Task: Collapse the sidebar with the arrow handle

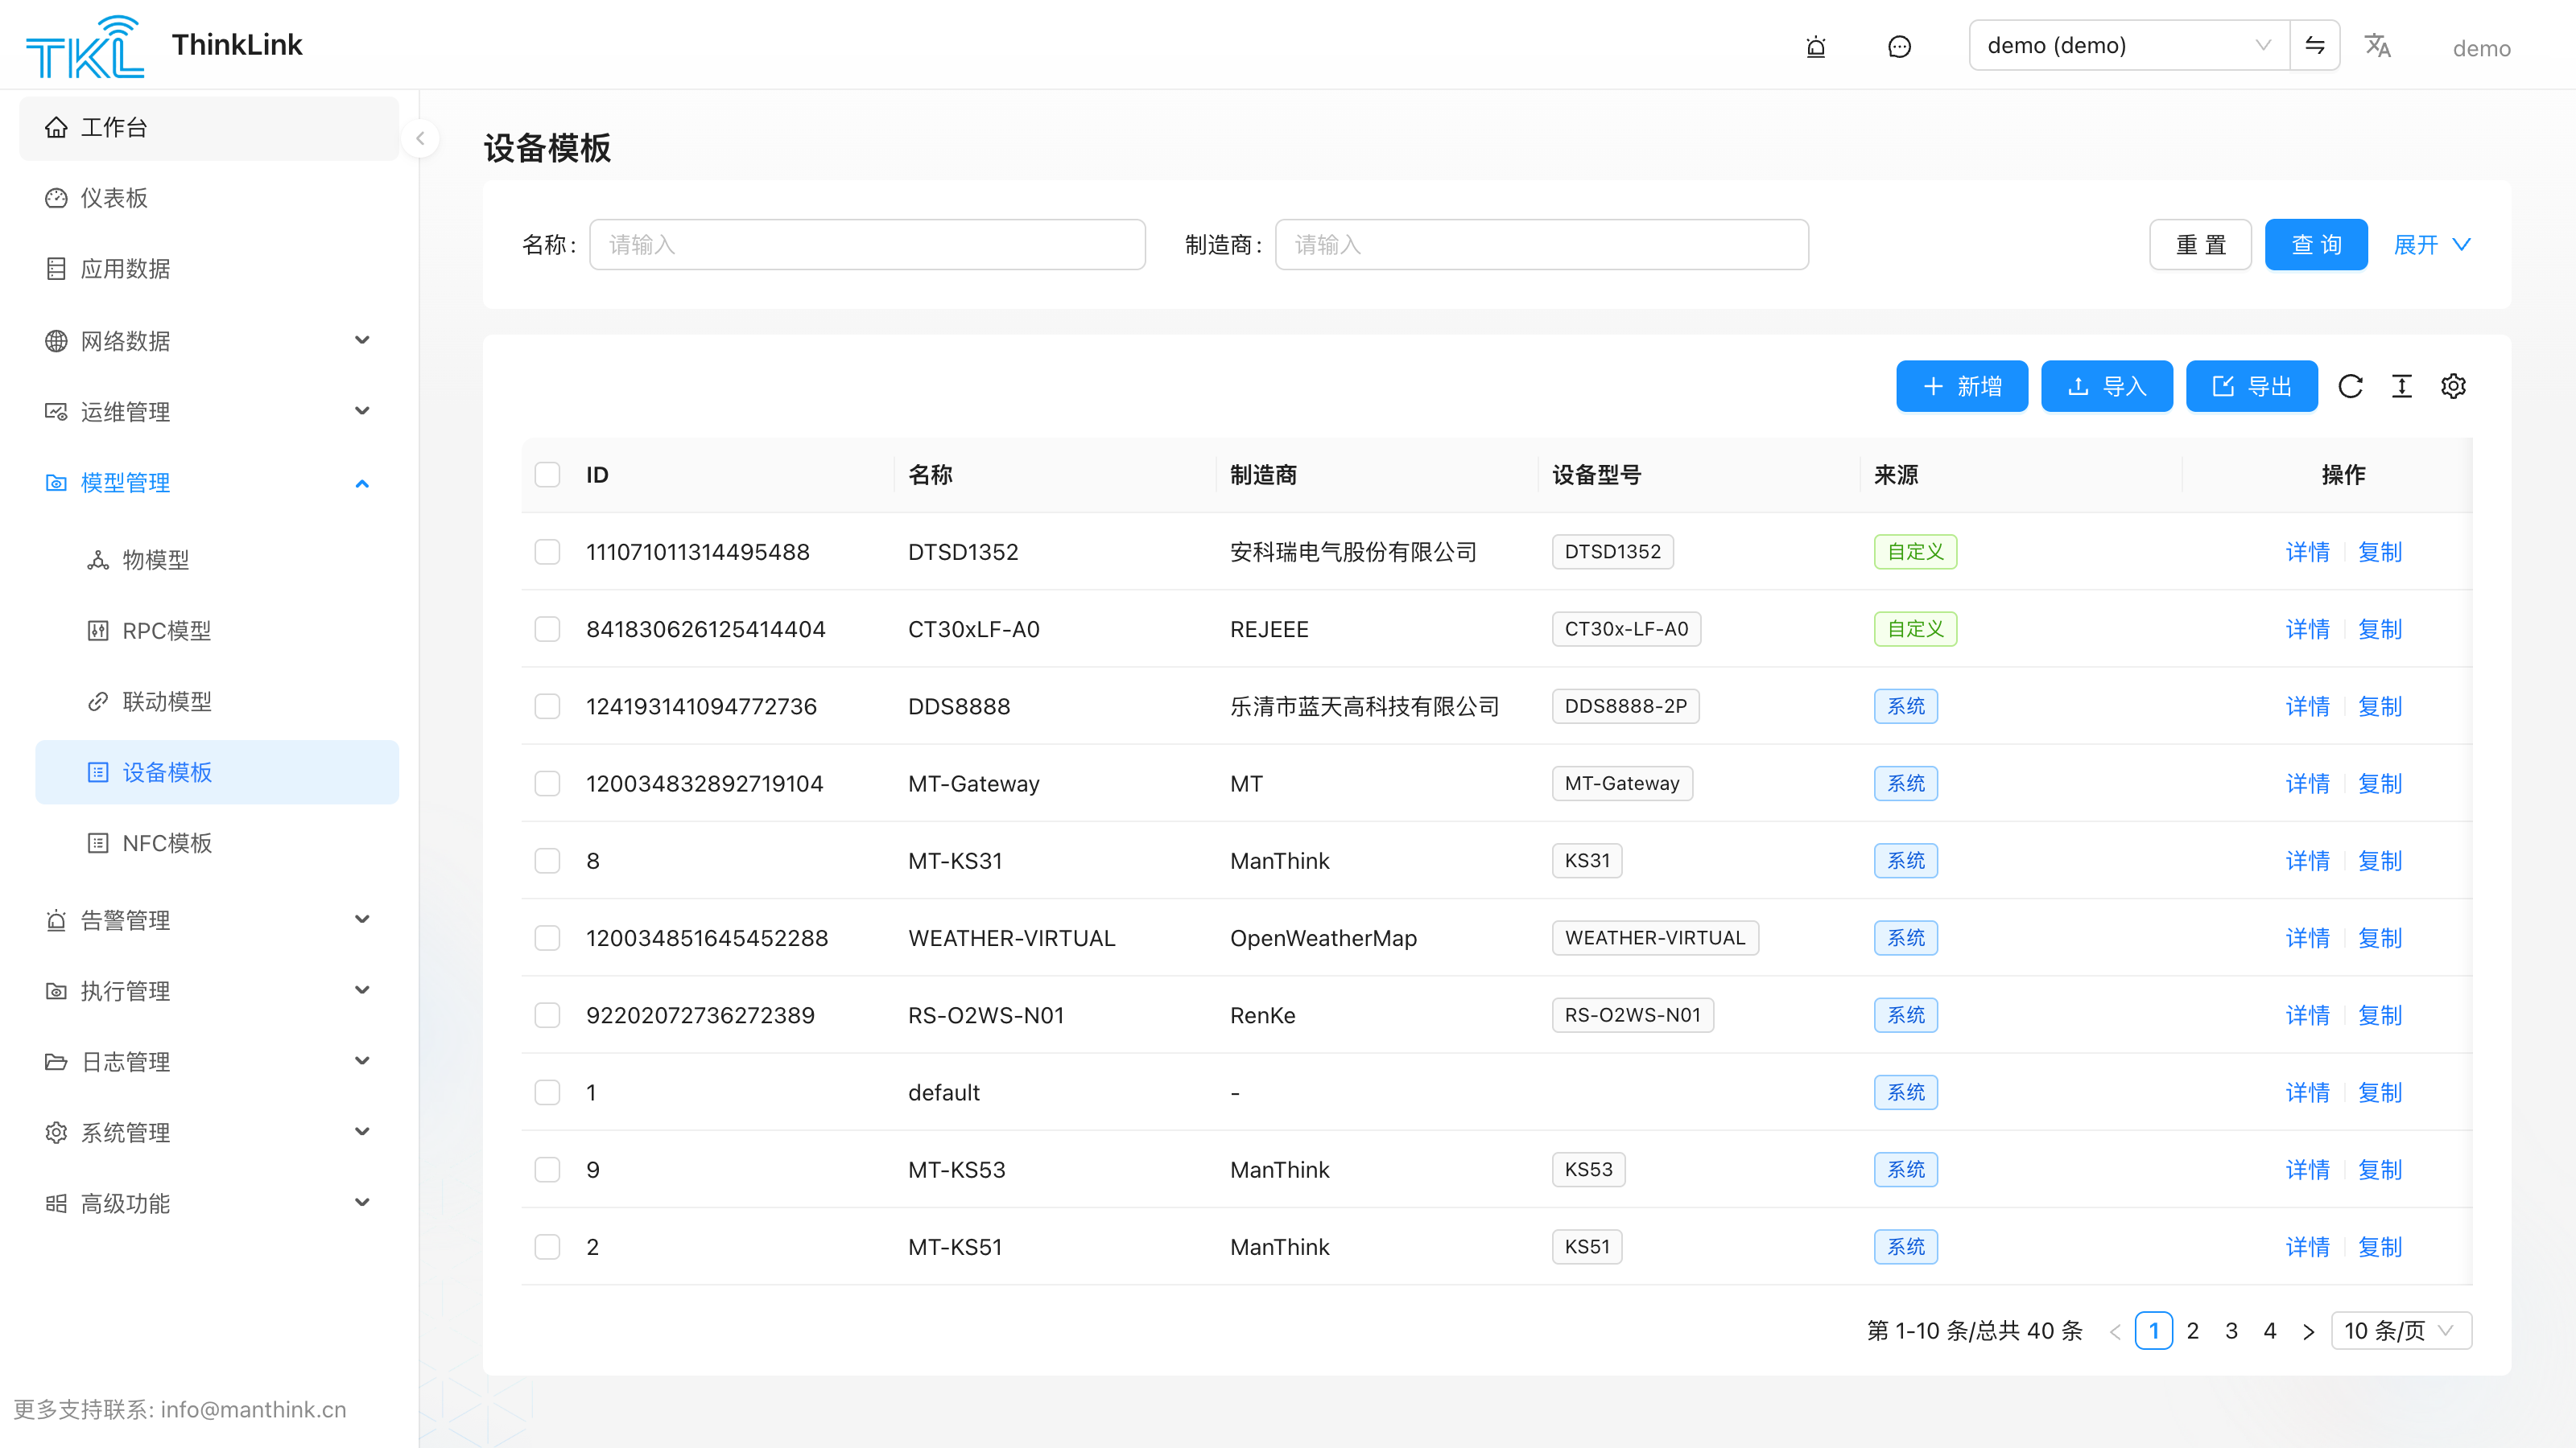Action: tap(420, 138)
